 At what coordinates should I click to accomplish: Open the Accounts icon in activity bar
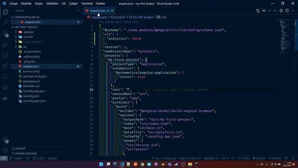5,140
